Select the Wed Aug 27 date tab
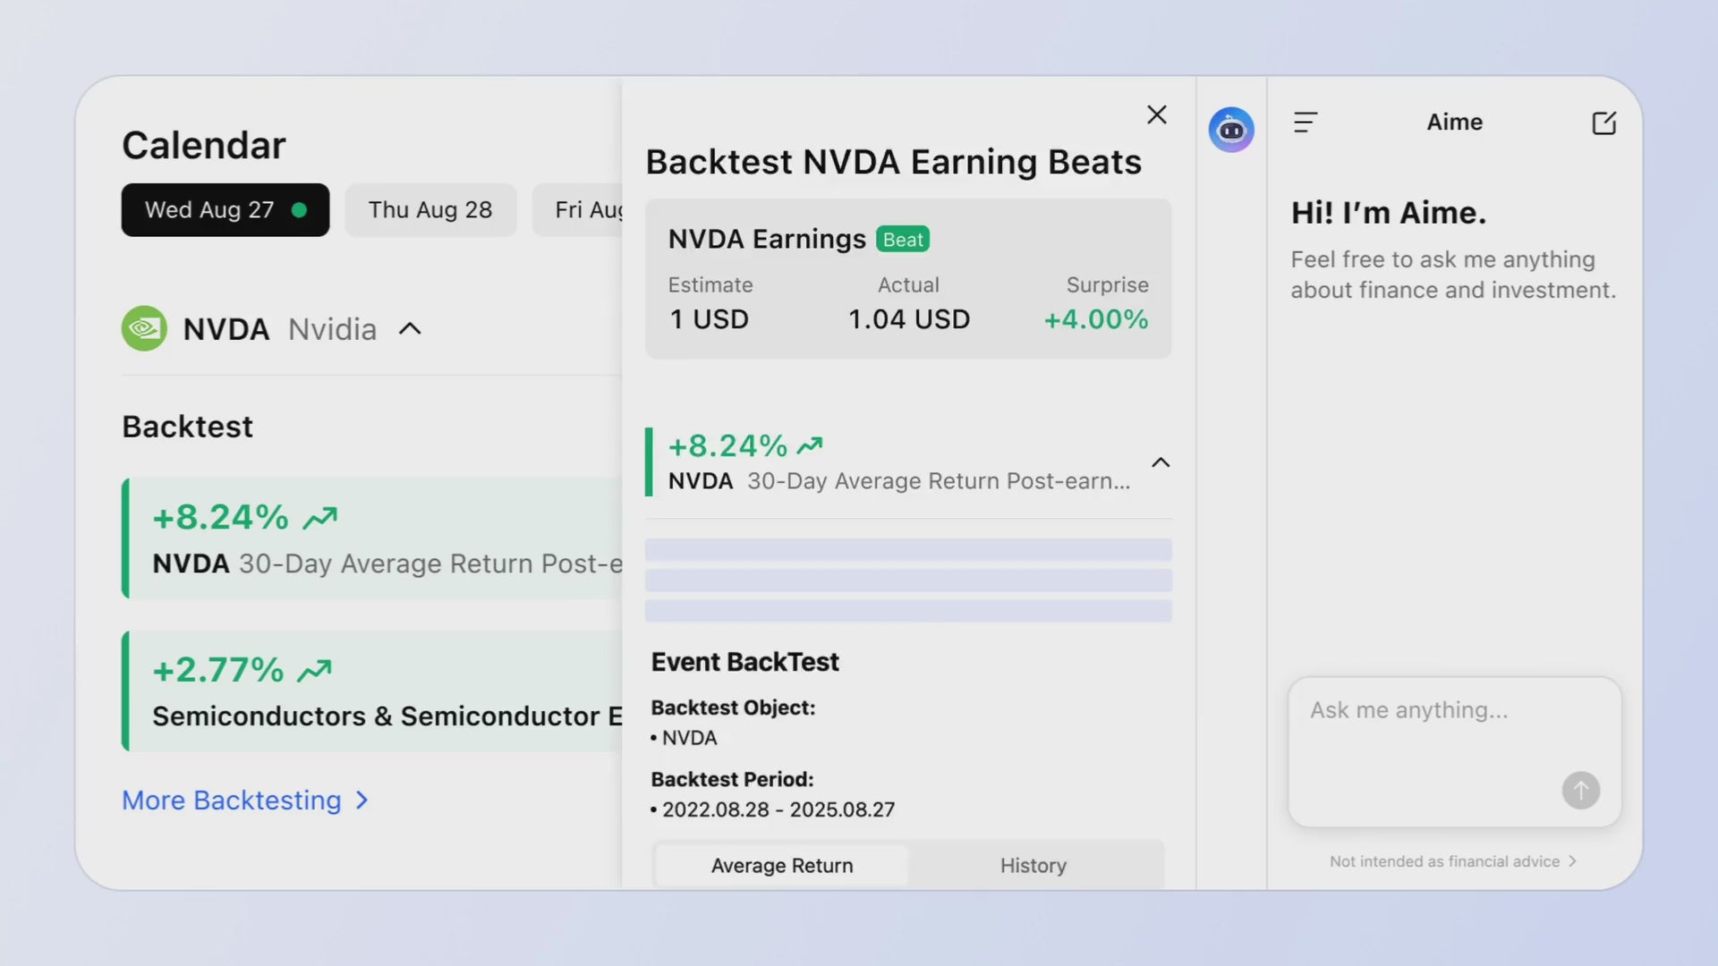The width and height of the screenshot is (1718, 966). tap(225, 210)
